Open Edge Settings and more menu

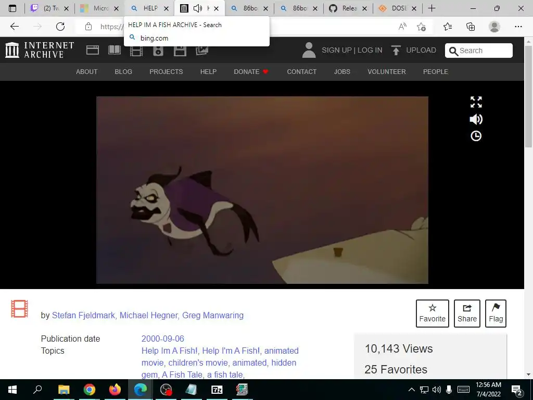point(518,27)
